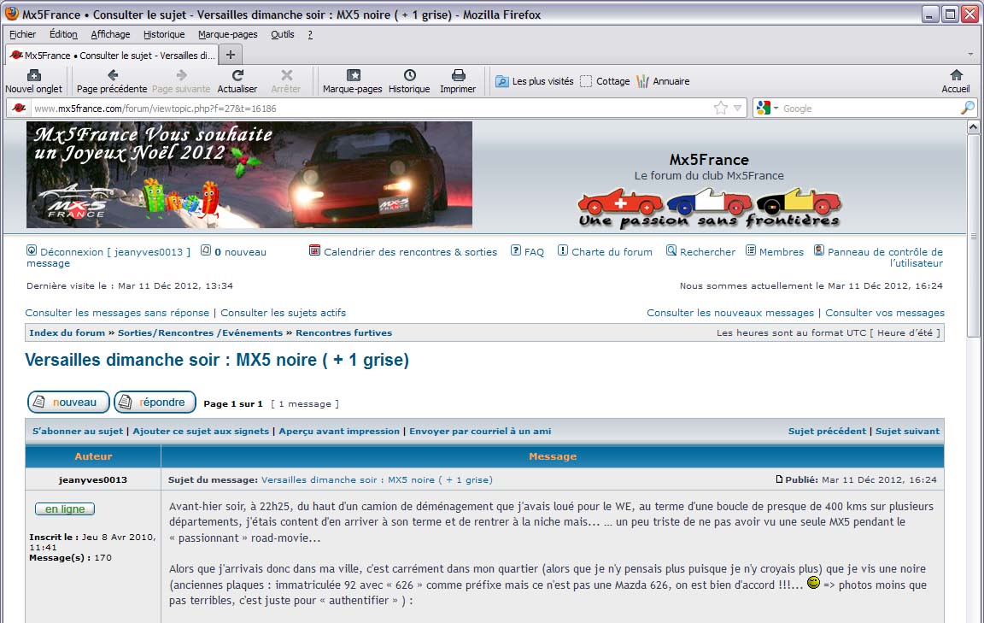Screen dimensions: 984x623
Task: Go to Index du forum breadcrumb
Action: point(67,332)
